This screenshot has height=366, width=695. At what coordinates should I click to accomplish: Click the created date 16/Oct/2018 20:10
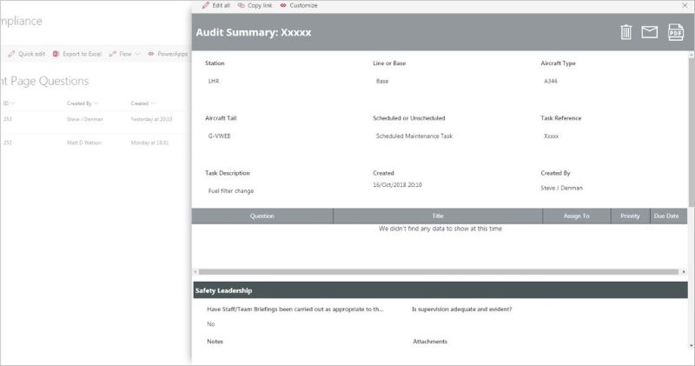(x=397, y=184)
